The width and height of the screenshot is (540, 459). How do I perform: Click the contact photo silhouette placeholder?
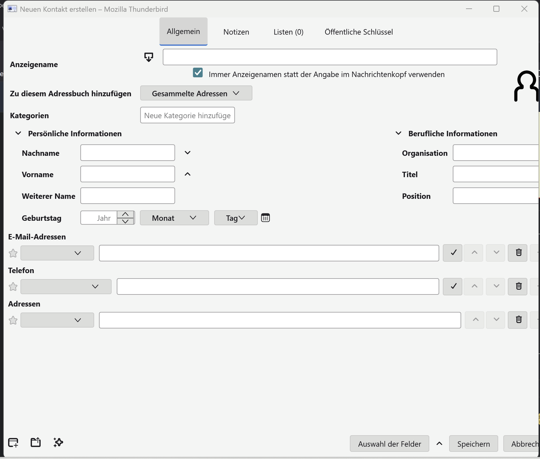point(527,86)
